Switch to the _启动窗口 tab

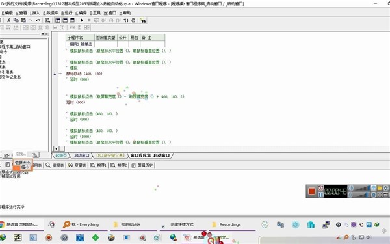point(81,156)
